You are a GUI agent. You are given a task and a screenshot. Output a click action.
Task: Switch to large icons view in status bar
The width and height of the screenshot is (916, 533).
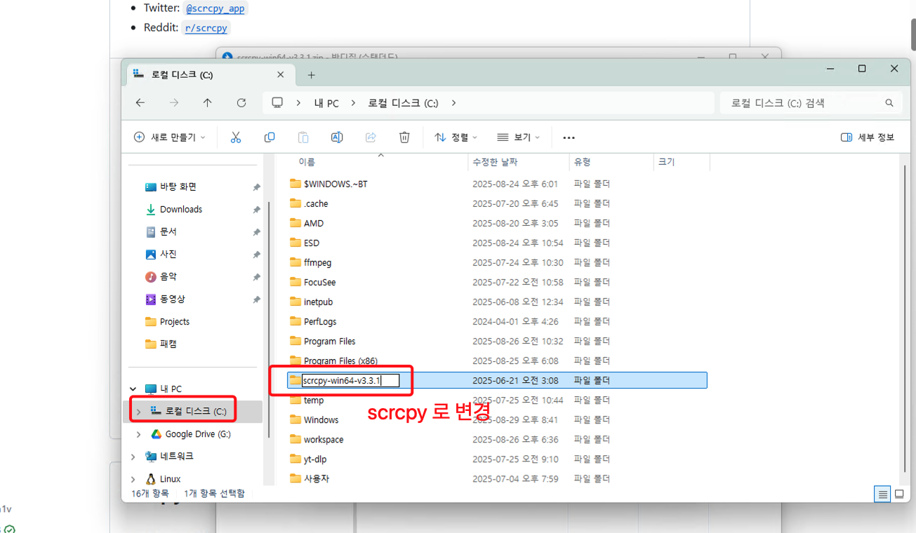point(899,494)
